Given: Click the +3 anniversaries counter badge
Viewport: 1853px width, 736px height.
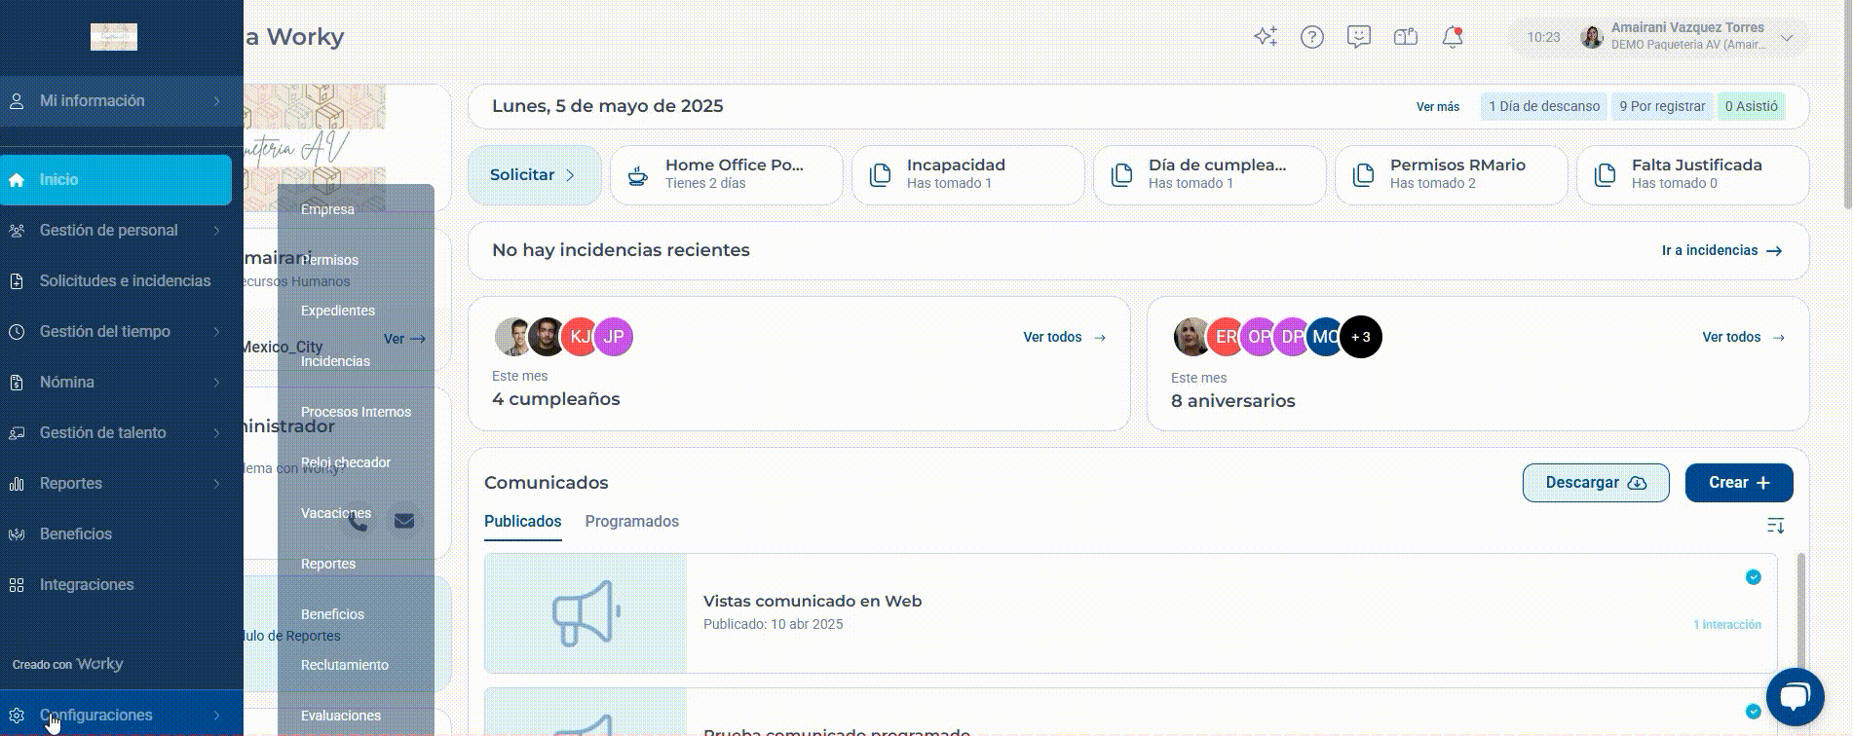Looking at the screenshot, I should pyautogui.click(x=1361, y=337).
